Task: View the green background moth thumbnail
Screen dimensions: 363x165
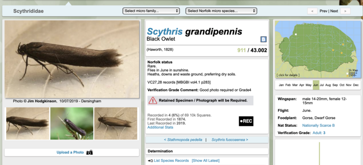Action: coord(72,124)
